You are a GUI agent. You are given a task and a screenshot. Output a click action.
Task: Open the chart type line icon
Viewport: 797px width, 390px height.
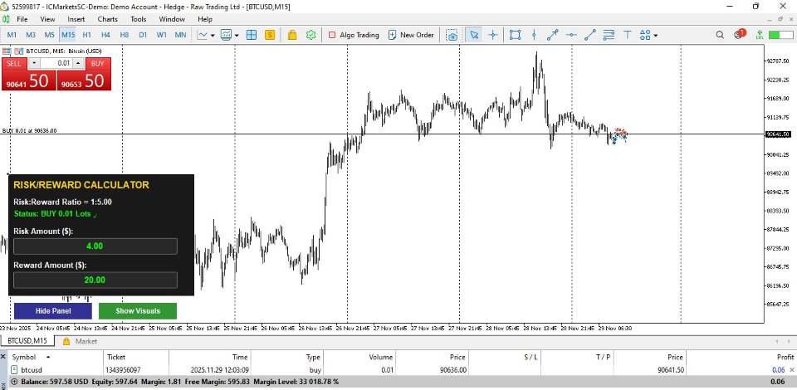click(203, 35)
